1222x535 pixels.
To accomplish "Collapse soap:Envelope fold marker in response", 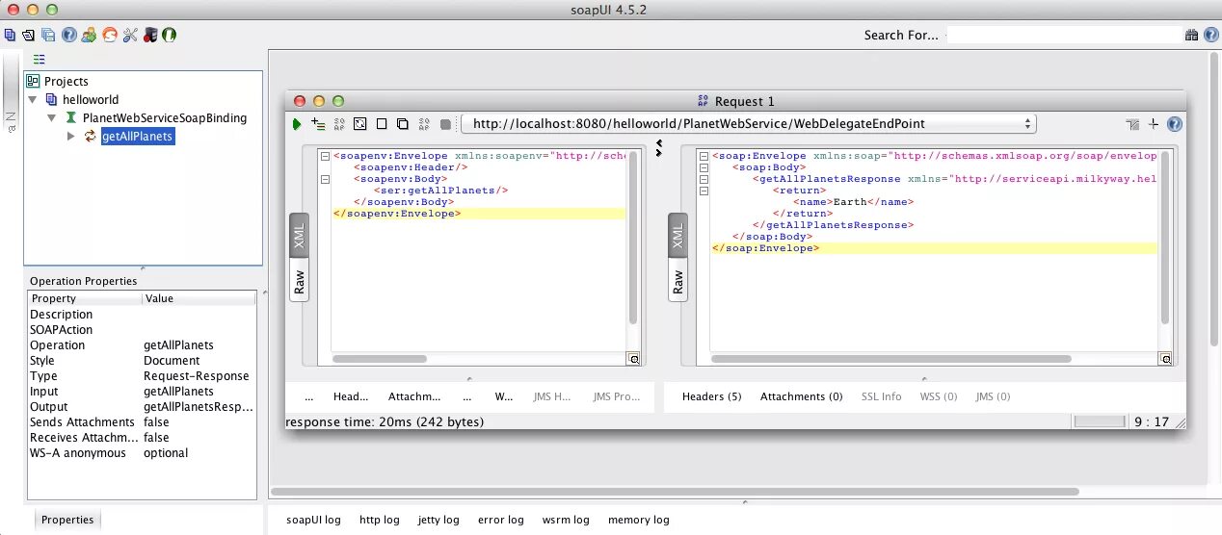I will (x=704, y=156).
